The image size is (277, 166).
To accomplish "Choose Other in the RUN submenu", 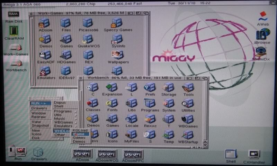I will (60, 135).
